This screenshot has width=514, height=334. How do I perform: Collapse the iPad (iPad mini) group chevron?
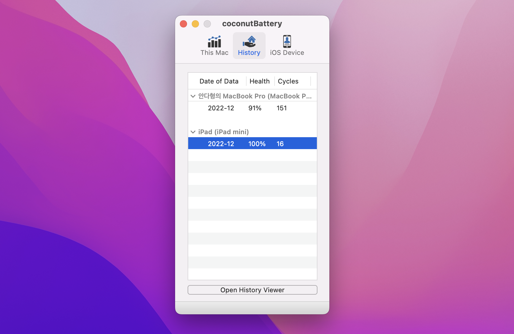(x=193, y=132)
